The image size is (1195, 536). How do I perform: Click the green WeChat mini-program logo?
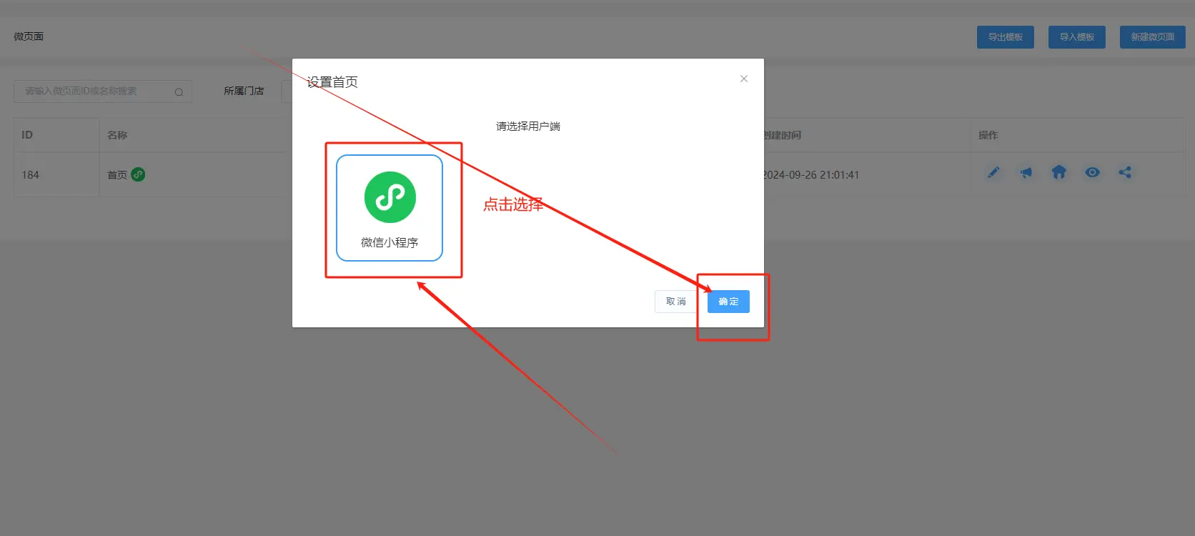point(390,197)
